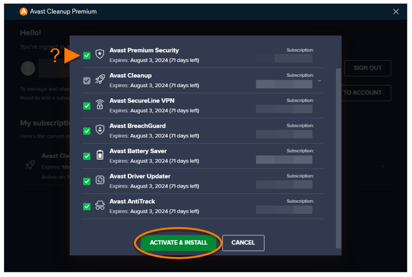Select the Avast Premium Security title text

point(144,50)
